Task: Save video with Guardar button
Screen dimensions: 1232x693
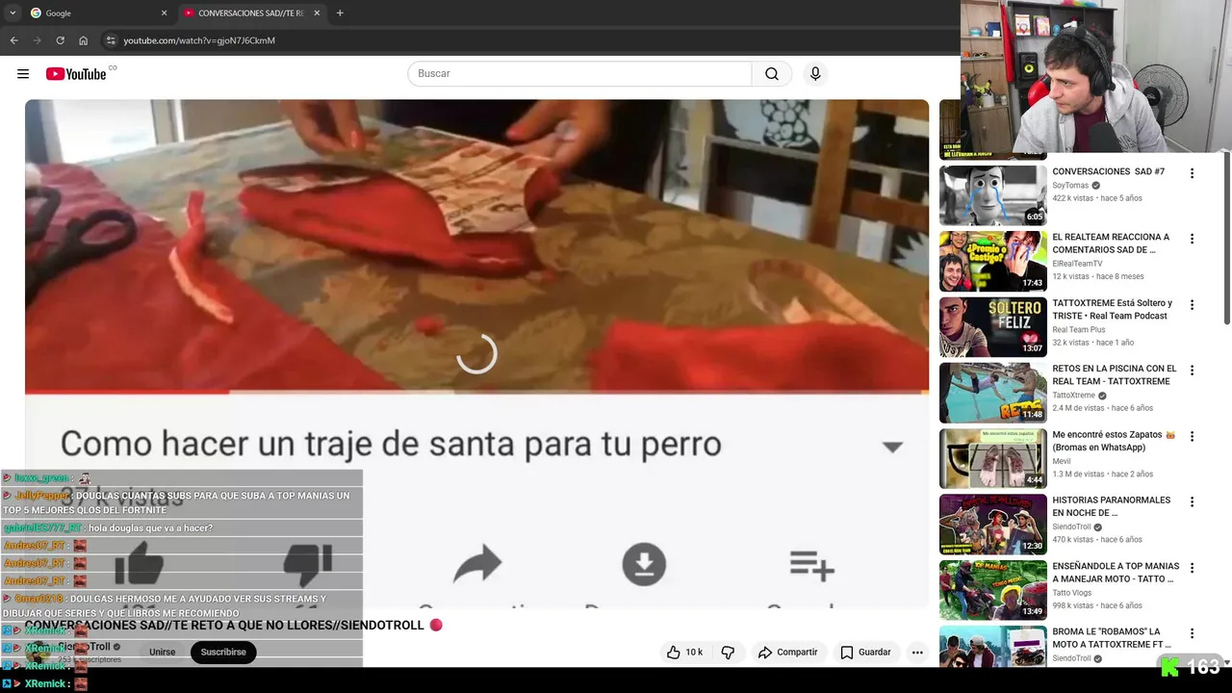Action: pos(865,653)
